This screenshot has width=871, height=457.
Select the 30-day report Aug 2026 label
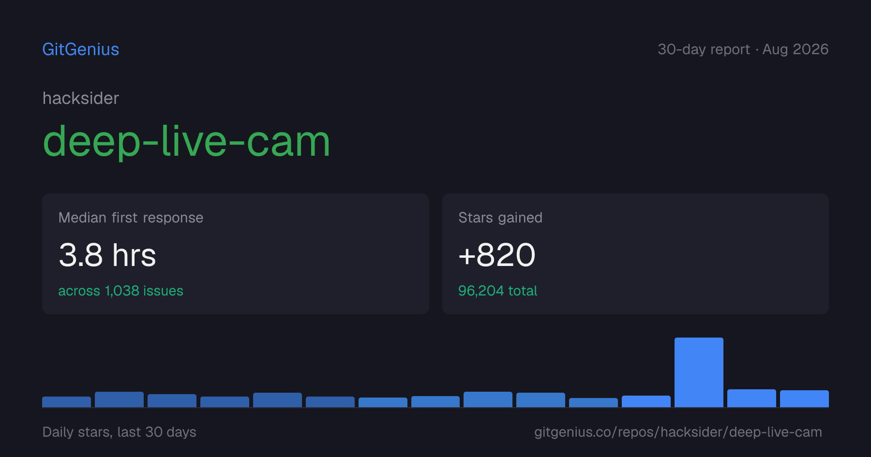[x=743, y=49]
